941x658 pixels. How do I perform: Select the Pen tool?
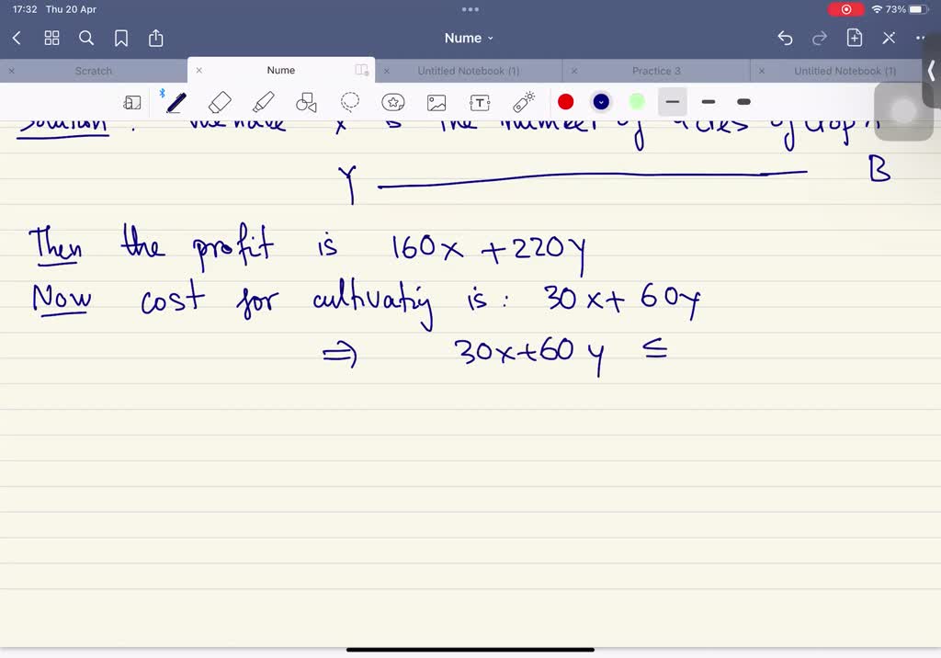click(x=176, y=101)
